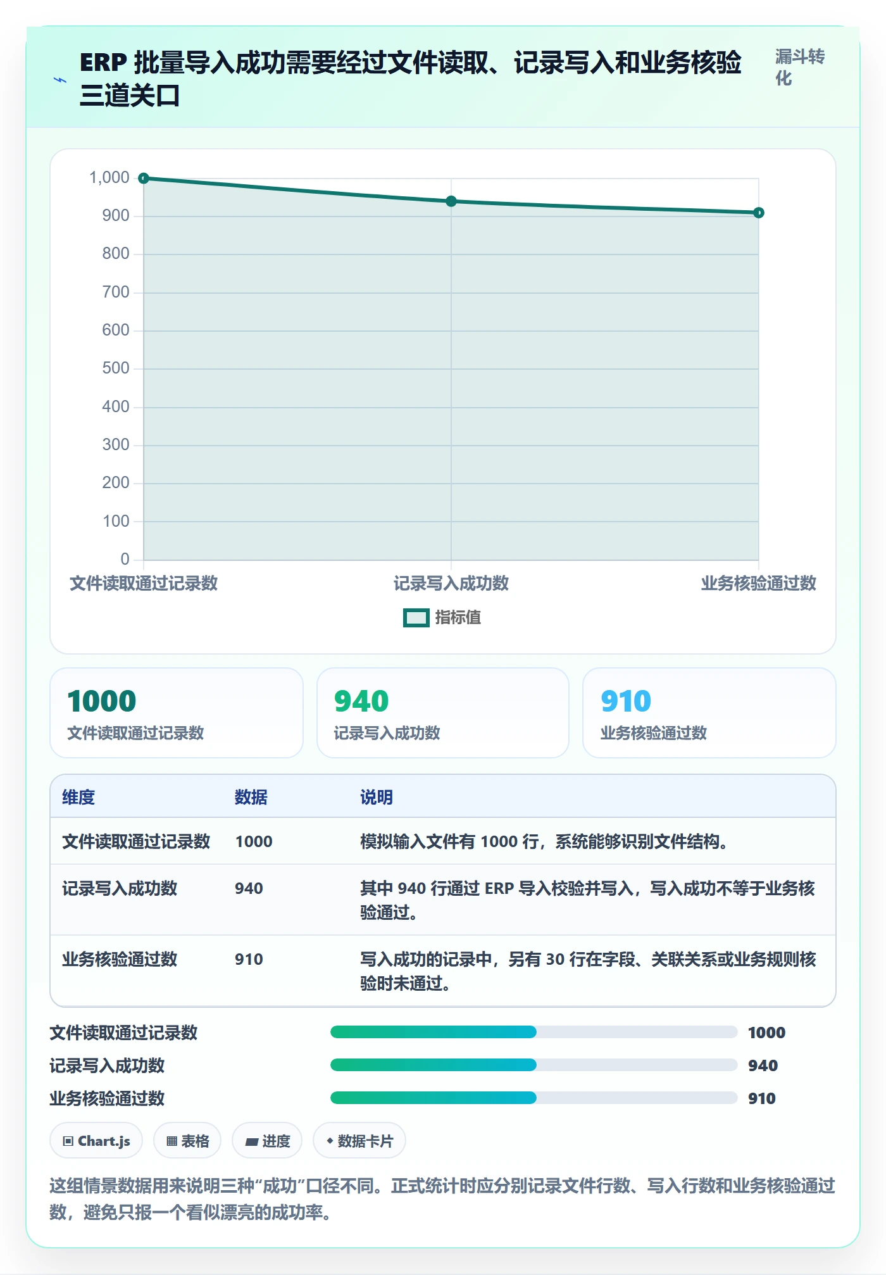Click the Chart.js chip

click(x=96, y=1141)
